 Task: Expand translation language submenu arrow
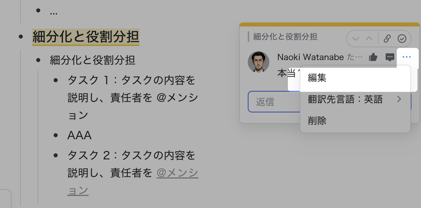[x=399, y=99]
